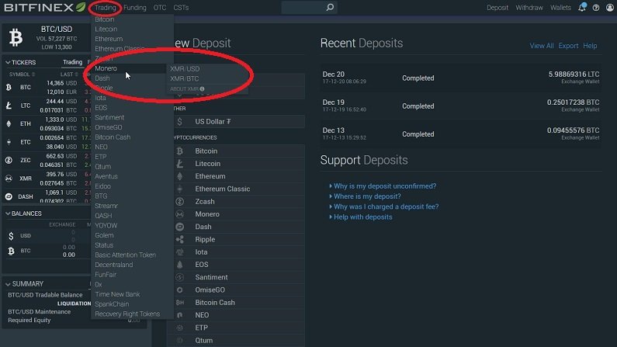The image size is (617, 347).
Task: Click the LTC ticker icon
Action: 9,106
